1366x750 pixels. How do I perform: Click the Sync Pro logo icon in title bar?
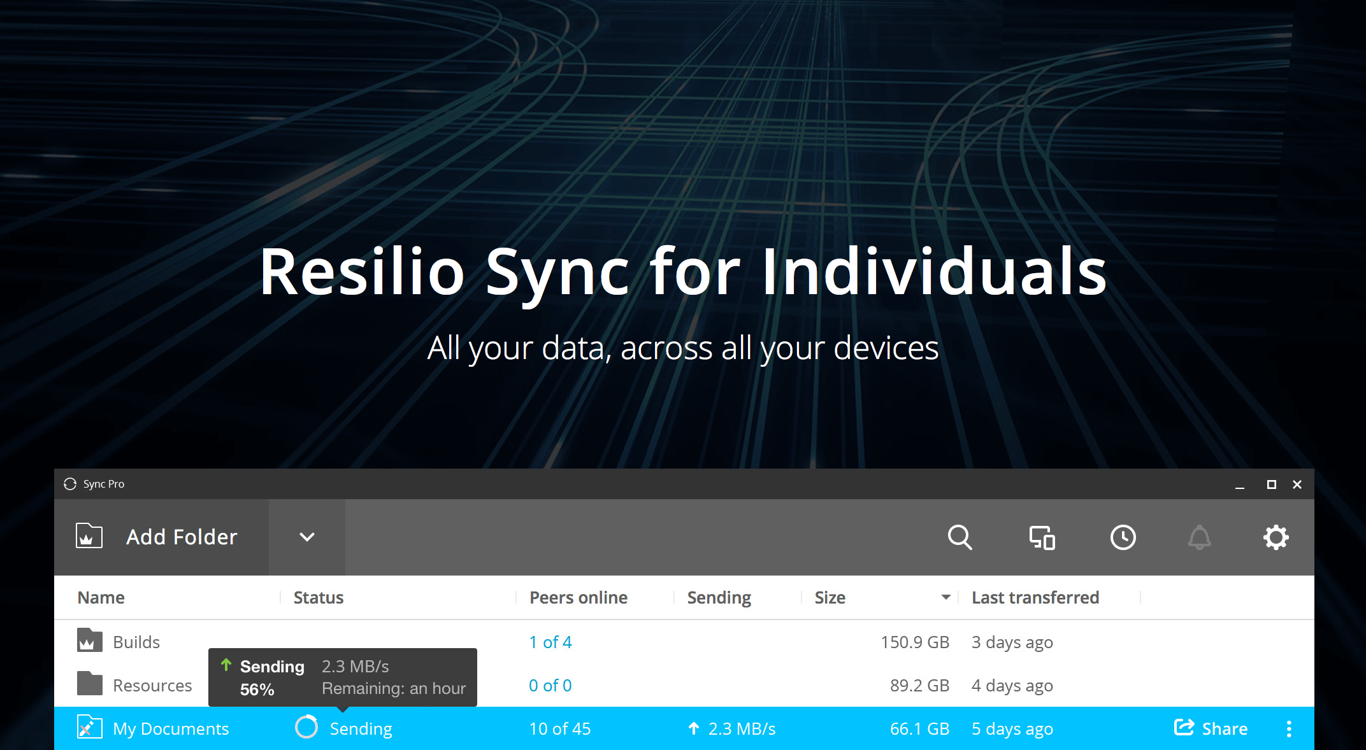click(x=70, y=484)
